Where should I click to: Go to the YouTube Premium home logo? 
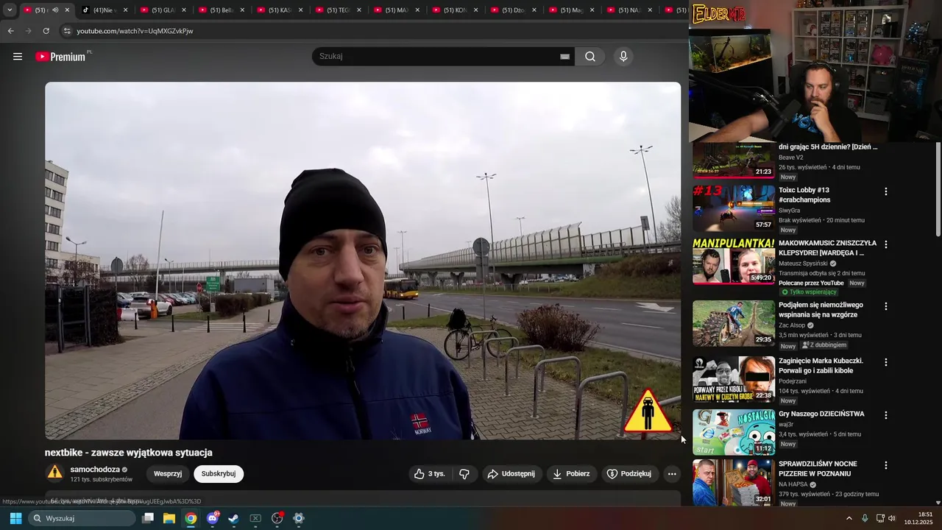coord(62,57)
